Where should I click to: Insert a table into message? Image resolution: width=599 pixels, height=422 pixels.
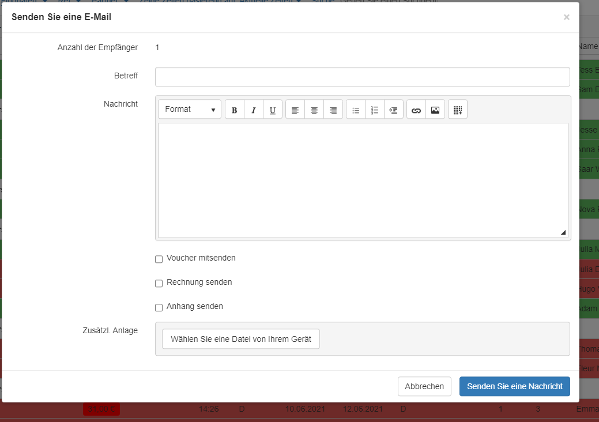[458, 110]
